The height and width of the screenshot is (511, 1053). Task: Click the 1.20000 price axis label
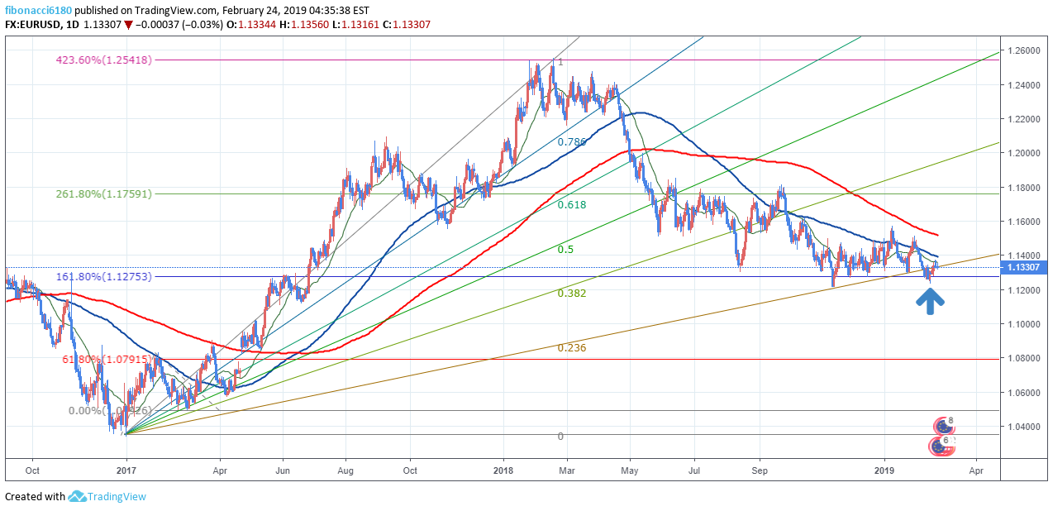click(1024, 154)
